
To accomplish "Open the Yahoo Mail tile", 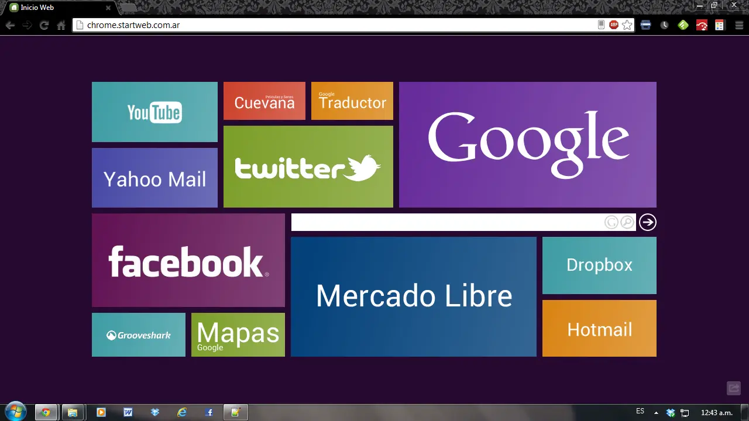I will [x=154, y=178].
